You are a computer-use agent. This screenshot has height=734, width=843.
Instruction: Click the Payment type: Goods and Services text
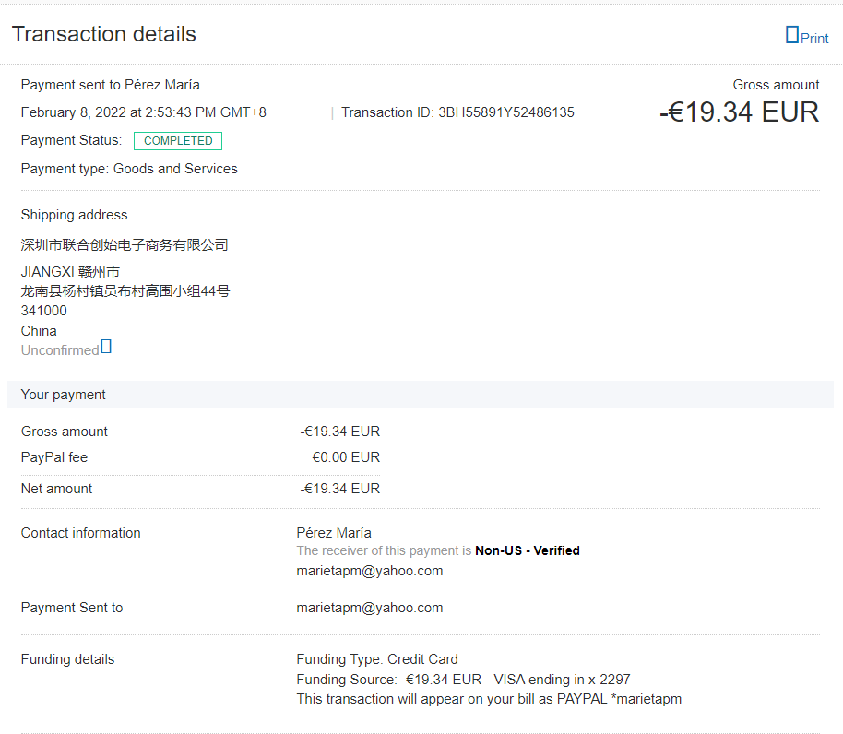coord(129,169)
